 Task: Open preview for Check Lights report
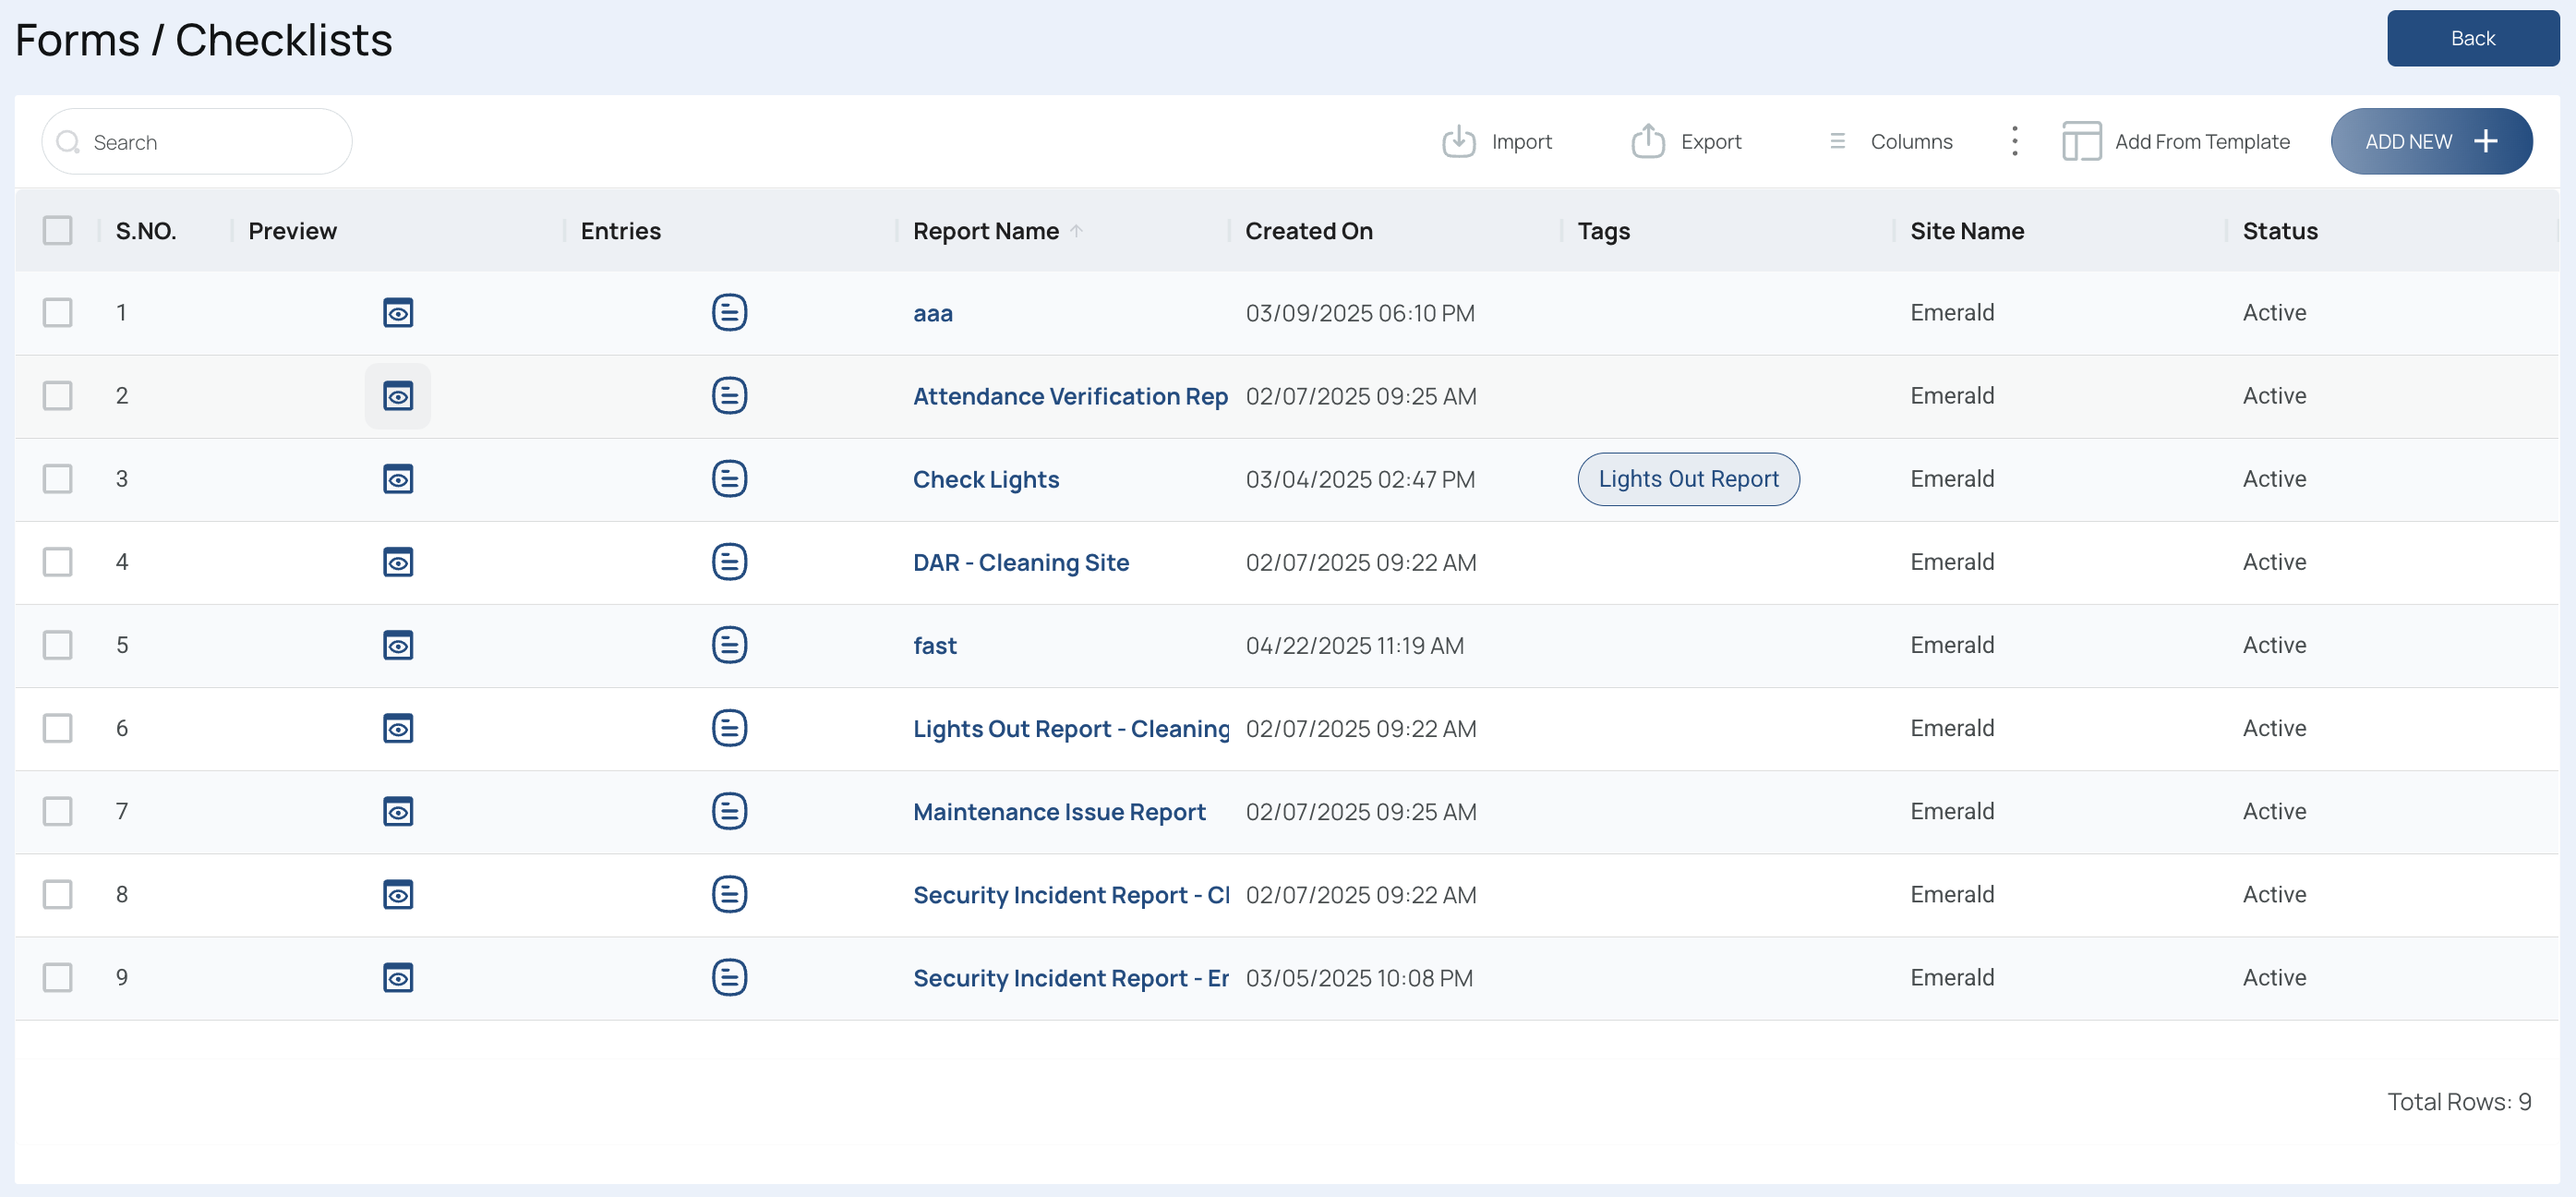pos(398,479)
